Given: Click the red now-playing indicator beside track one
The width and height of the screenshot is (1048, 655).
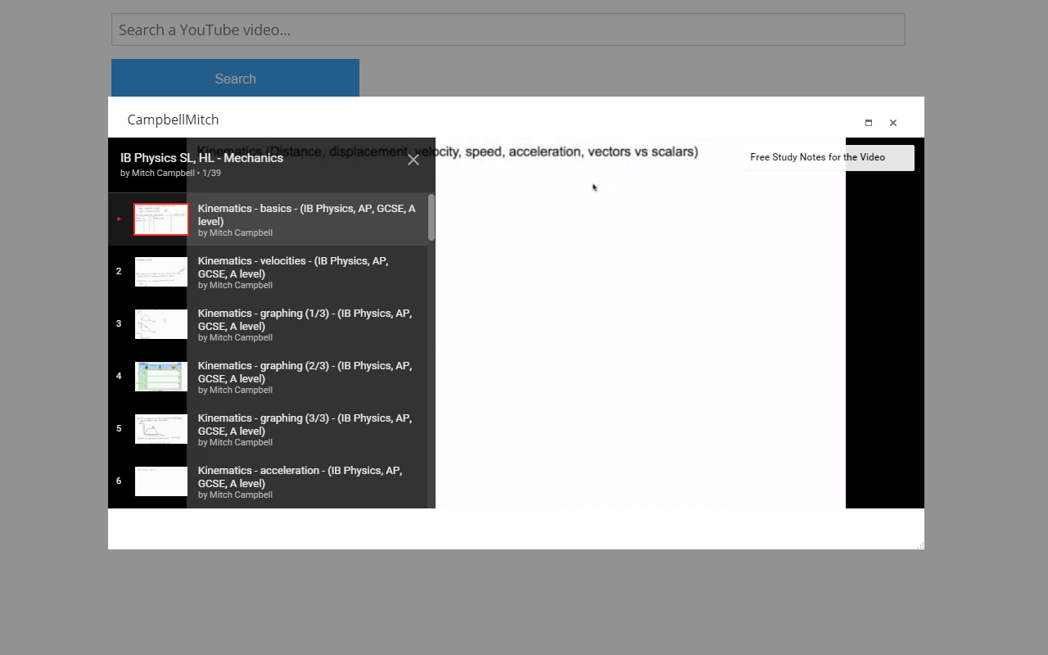Looking at the screenshot, I should (119, 219).
